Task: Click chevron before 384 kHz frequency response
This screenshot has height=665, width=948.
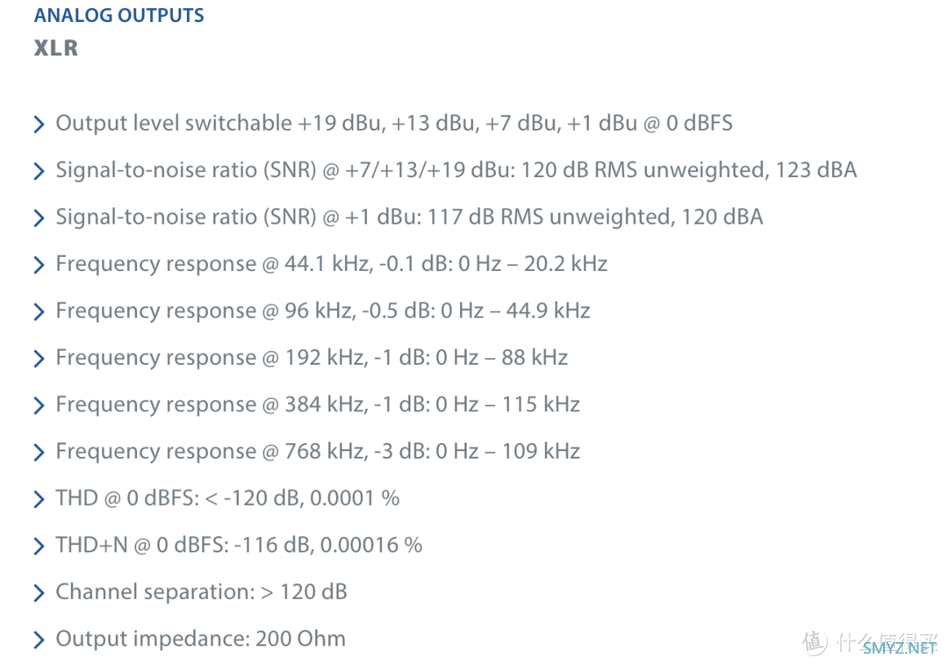Action: (39, 405)
